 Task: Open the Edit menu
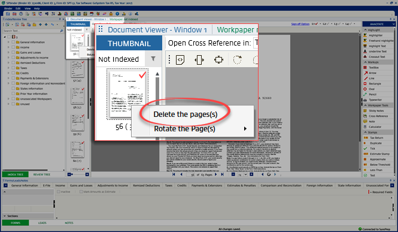(x=18, y=8)
